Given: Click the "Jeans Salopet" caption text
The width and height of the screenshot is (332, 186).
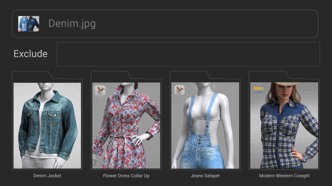Looking at the screenshot, I should (205, 176).
